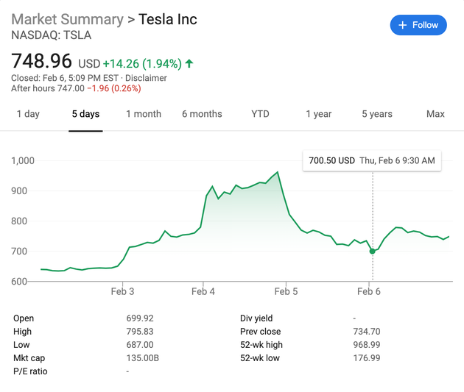
Task: Click the chart peak near Feb 5
Action: [278, 173]
